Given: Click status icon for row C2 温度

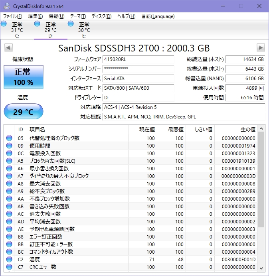Looking at the screenshot, I should click(x=9, y=260).
